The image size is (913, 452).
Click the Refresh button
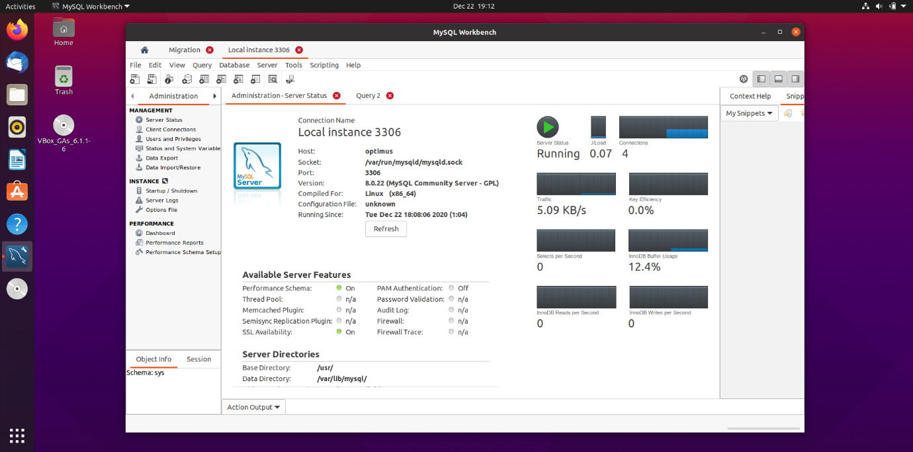tap(386, 228)
